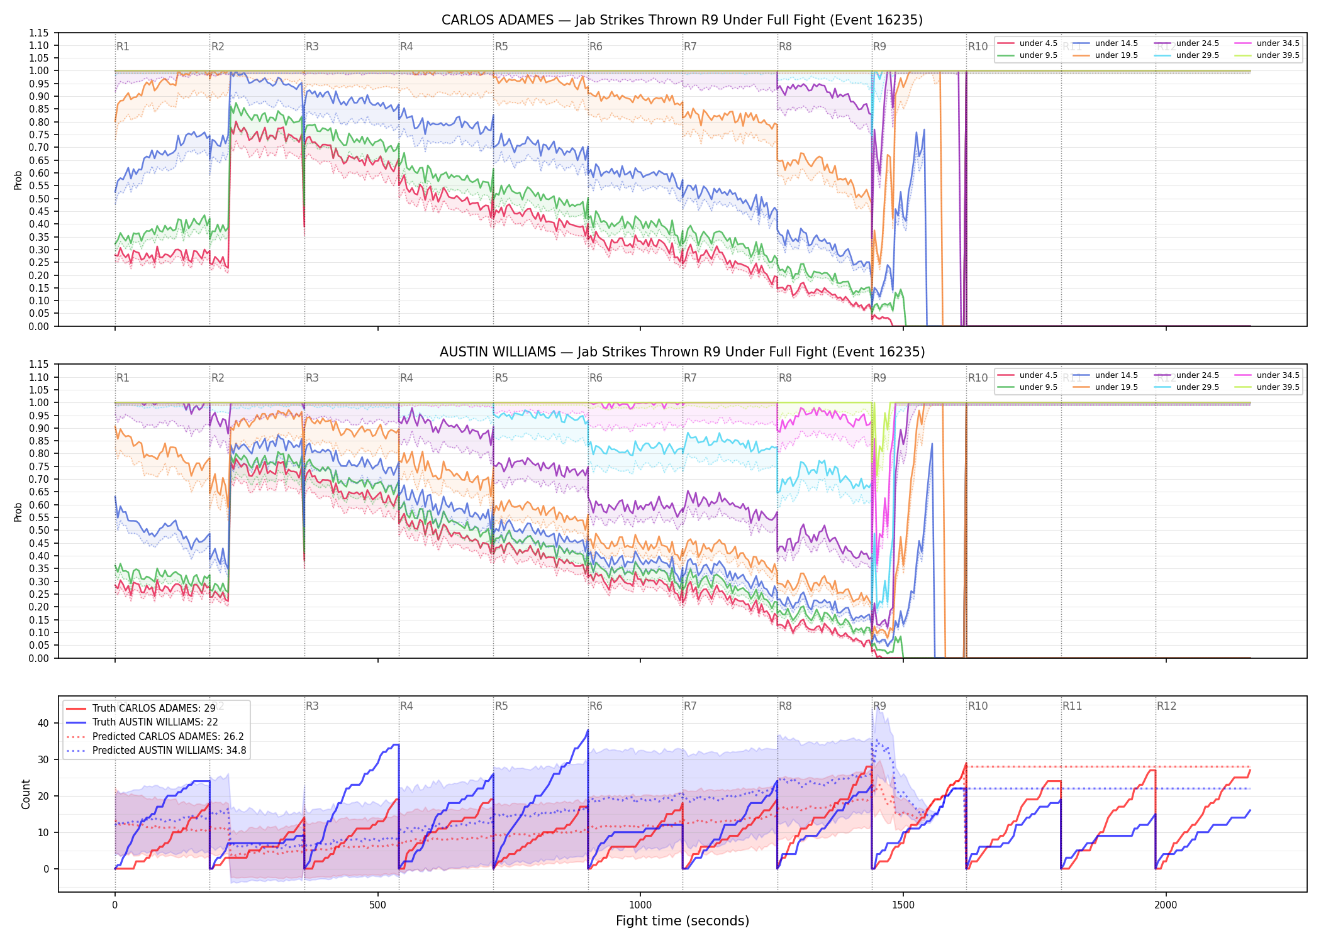1321x943 pixels.
Task: Click R9 round marker on Carlos Adames chart
Action: (x=879, y=47)
